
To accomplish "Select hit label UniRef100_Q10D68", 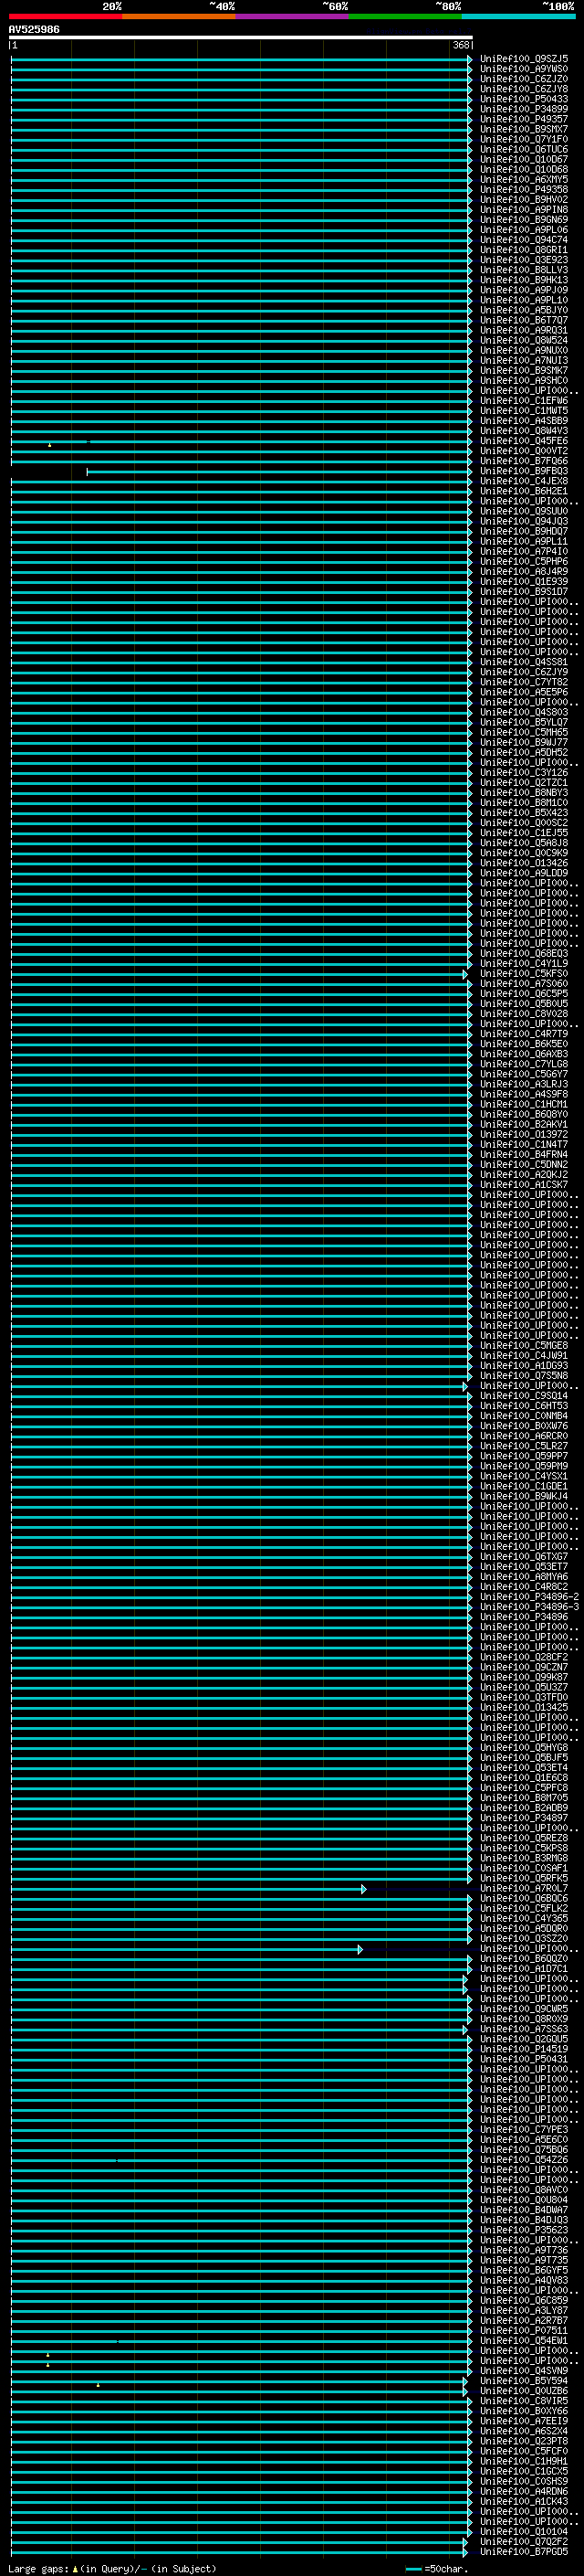I will [x=524, y=169].
